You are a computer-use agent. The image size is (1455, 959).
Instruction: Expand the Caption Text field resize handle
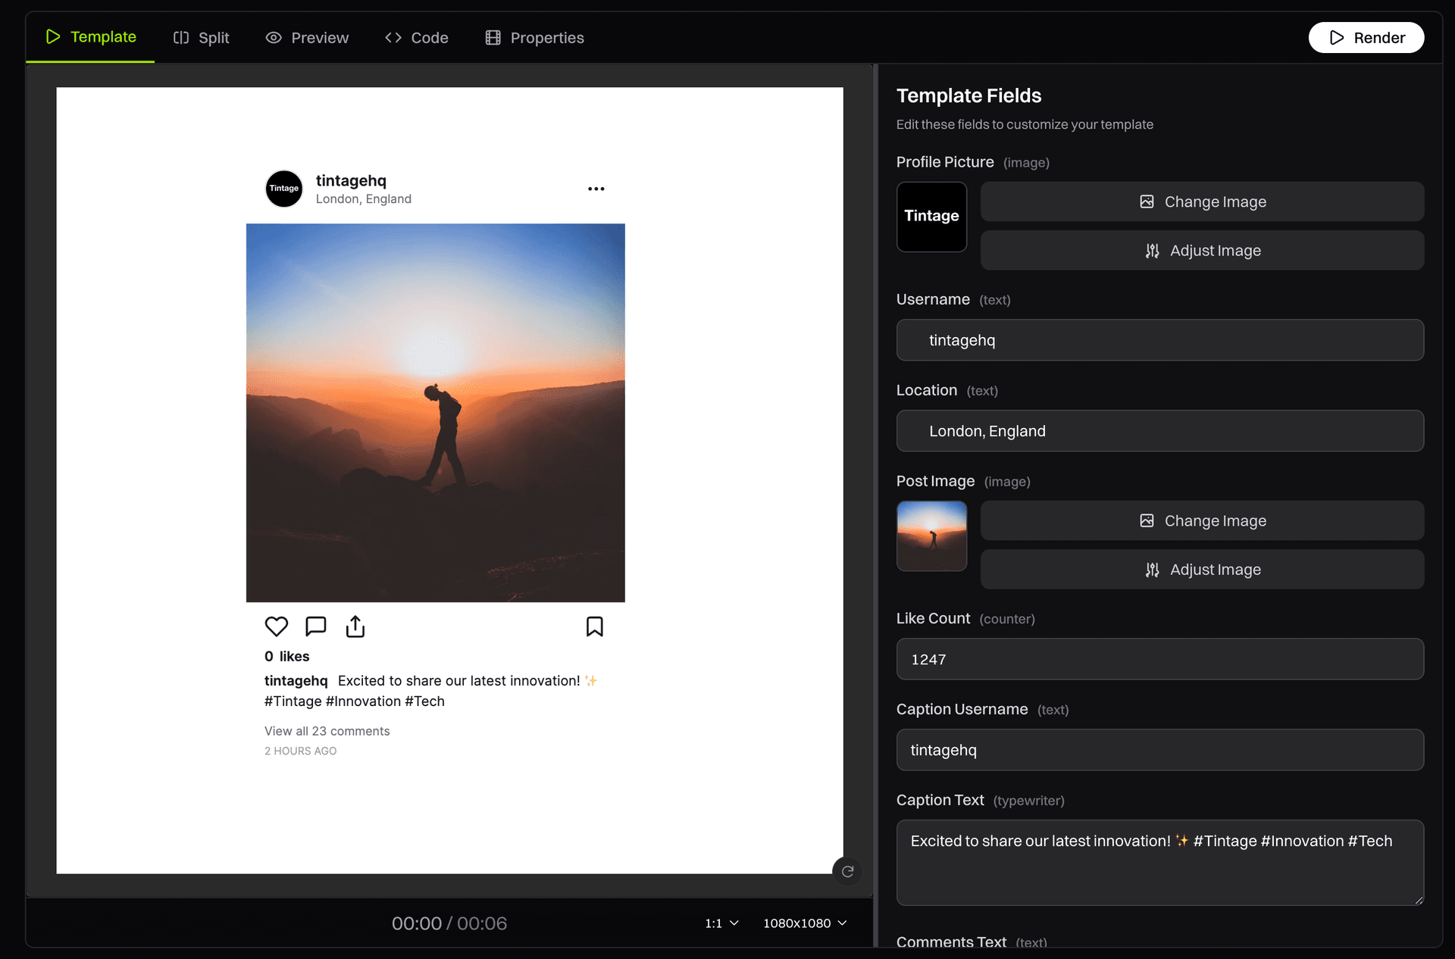coord(1418,901)
